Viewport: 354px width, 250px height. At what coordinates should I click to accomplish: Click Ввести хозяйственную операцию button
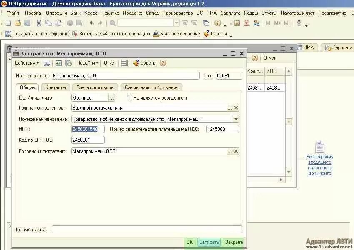pyautogui.click(x=111, y=34)
